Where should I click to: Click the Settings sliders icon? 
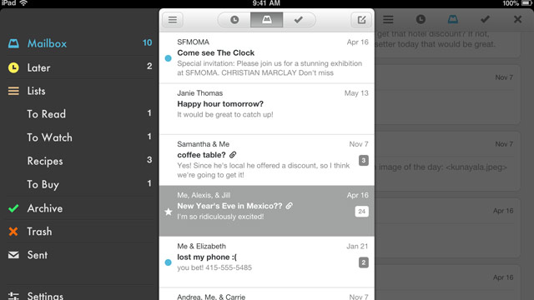[13, 296]
